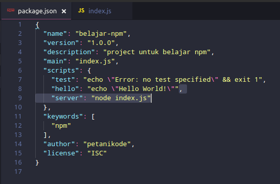Viewport: 280px width, 184px height.
Task: Click "&& exit 1" text on line 7
Action: tap(240, 80)
